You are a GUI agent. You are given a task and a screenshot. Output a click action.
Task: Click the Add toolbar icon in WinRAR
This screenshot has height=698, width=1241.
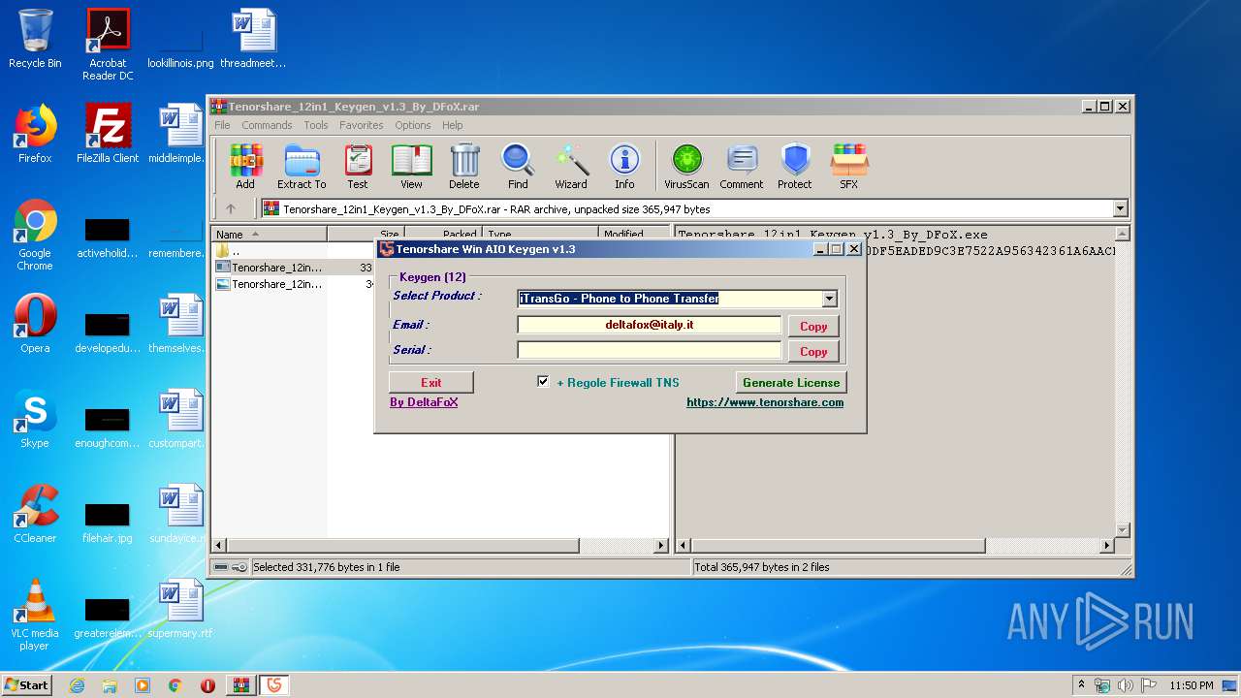245,167
